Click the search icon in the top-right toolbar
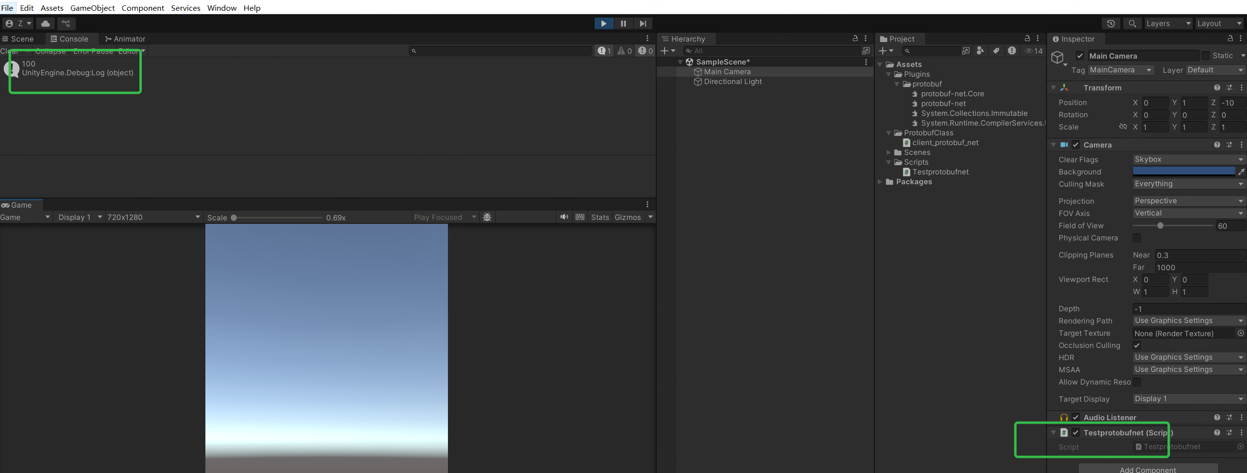This screenshot has height=473, width=1247. pos(1133,23)
